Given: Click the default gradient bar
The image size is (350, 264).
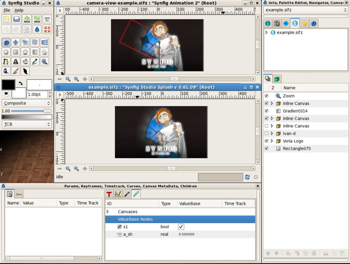Looking at the screenshot, I should (27, 117).
